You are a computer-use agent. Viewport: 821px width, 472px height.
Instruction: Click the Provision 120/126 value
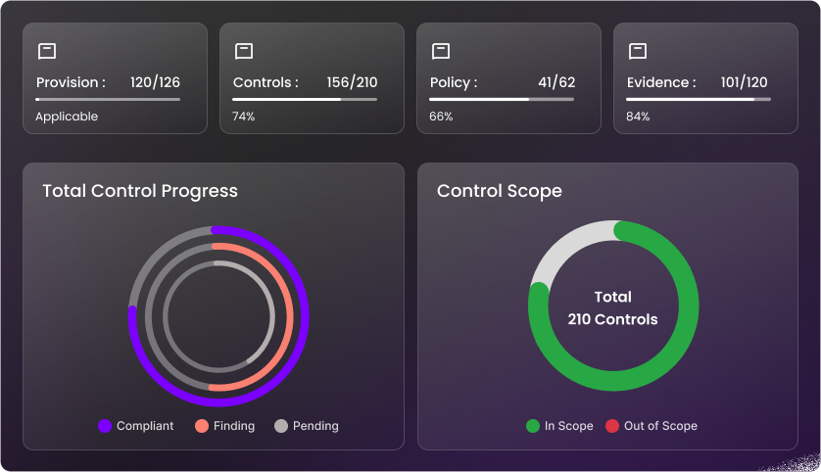click(x=155, y=83)
